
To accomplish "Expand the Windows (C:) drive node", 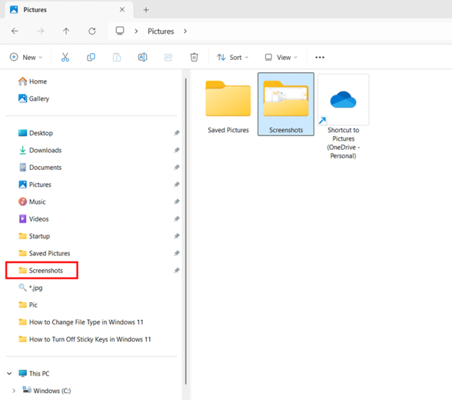I will [13, 391].
